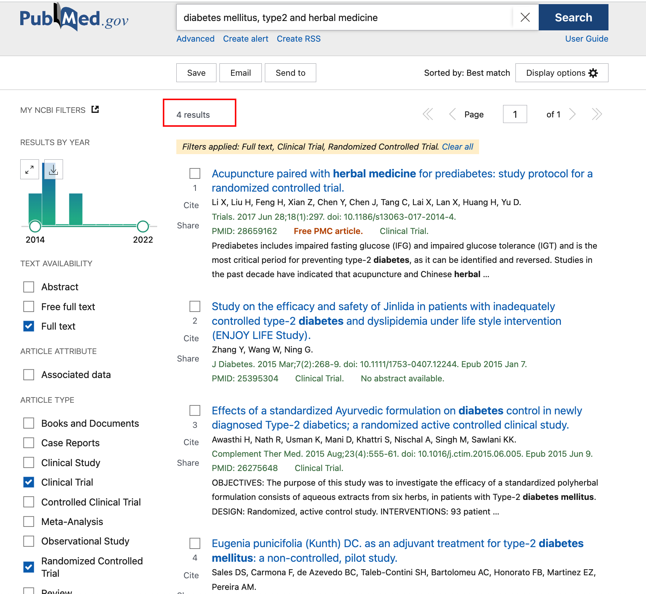646x594 pixels.
Task: Open Ayurvedic formulation diabetes control article
Action: click(x=397, y=418)
